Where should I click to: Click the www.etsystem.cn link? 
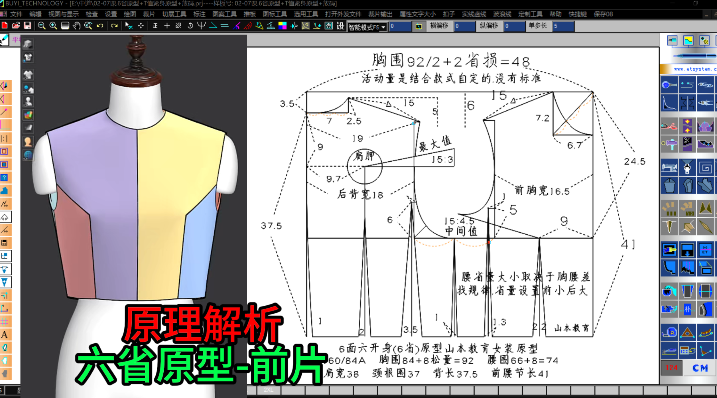click(x=695, y=69)
